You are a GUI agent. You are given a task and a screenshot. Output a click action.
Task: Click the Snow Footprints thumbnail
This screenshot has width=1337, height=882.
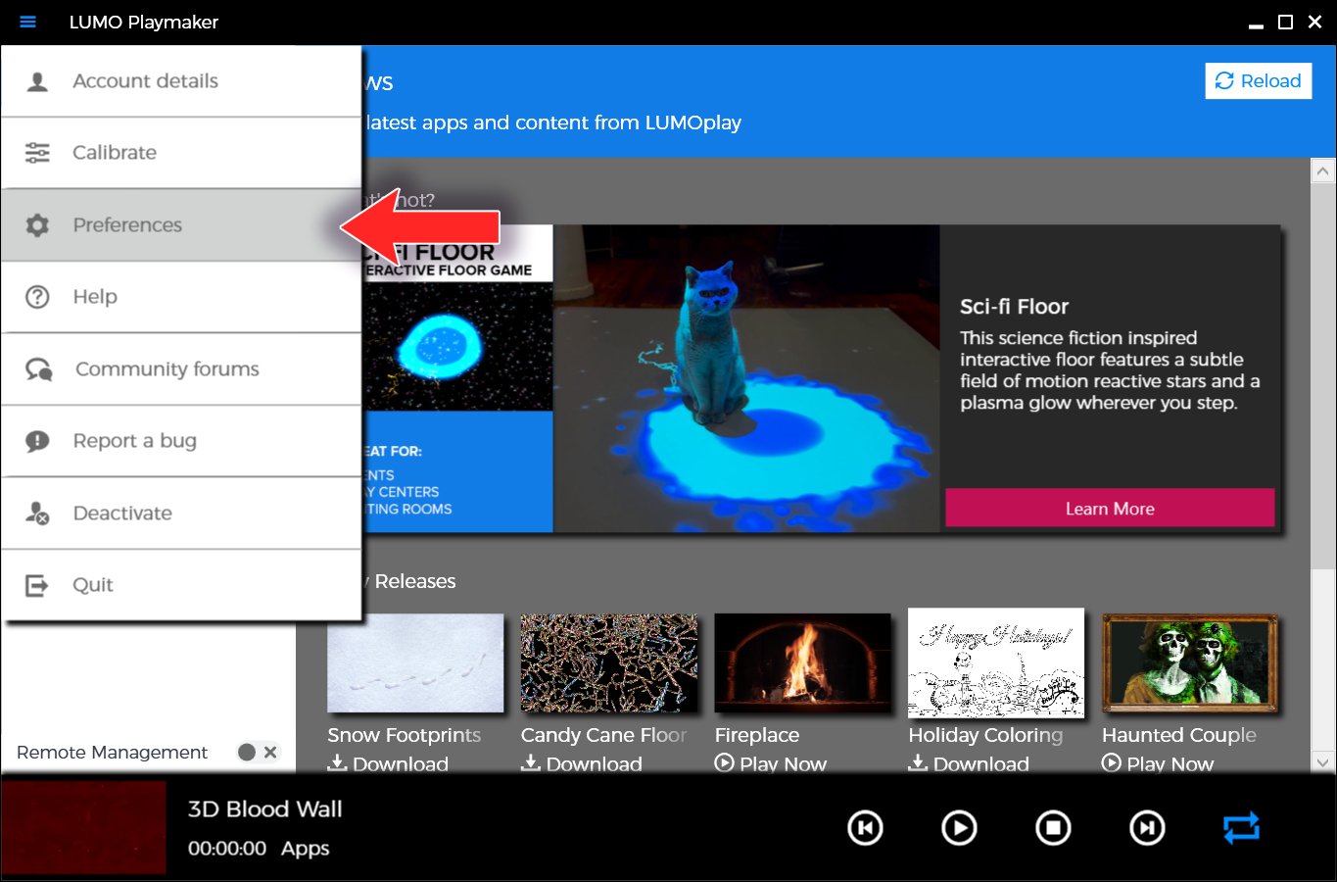click(415, 663)
